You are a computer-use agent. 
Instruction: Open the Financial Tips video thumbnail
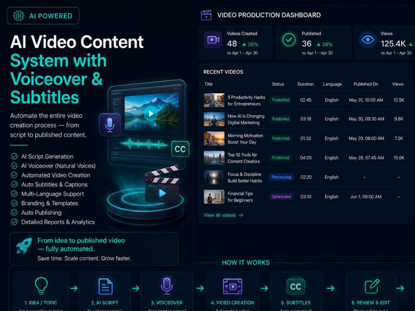click(x=214, y=197)
